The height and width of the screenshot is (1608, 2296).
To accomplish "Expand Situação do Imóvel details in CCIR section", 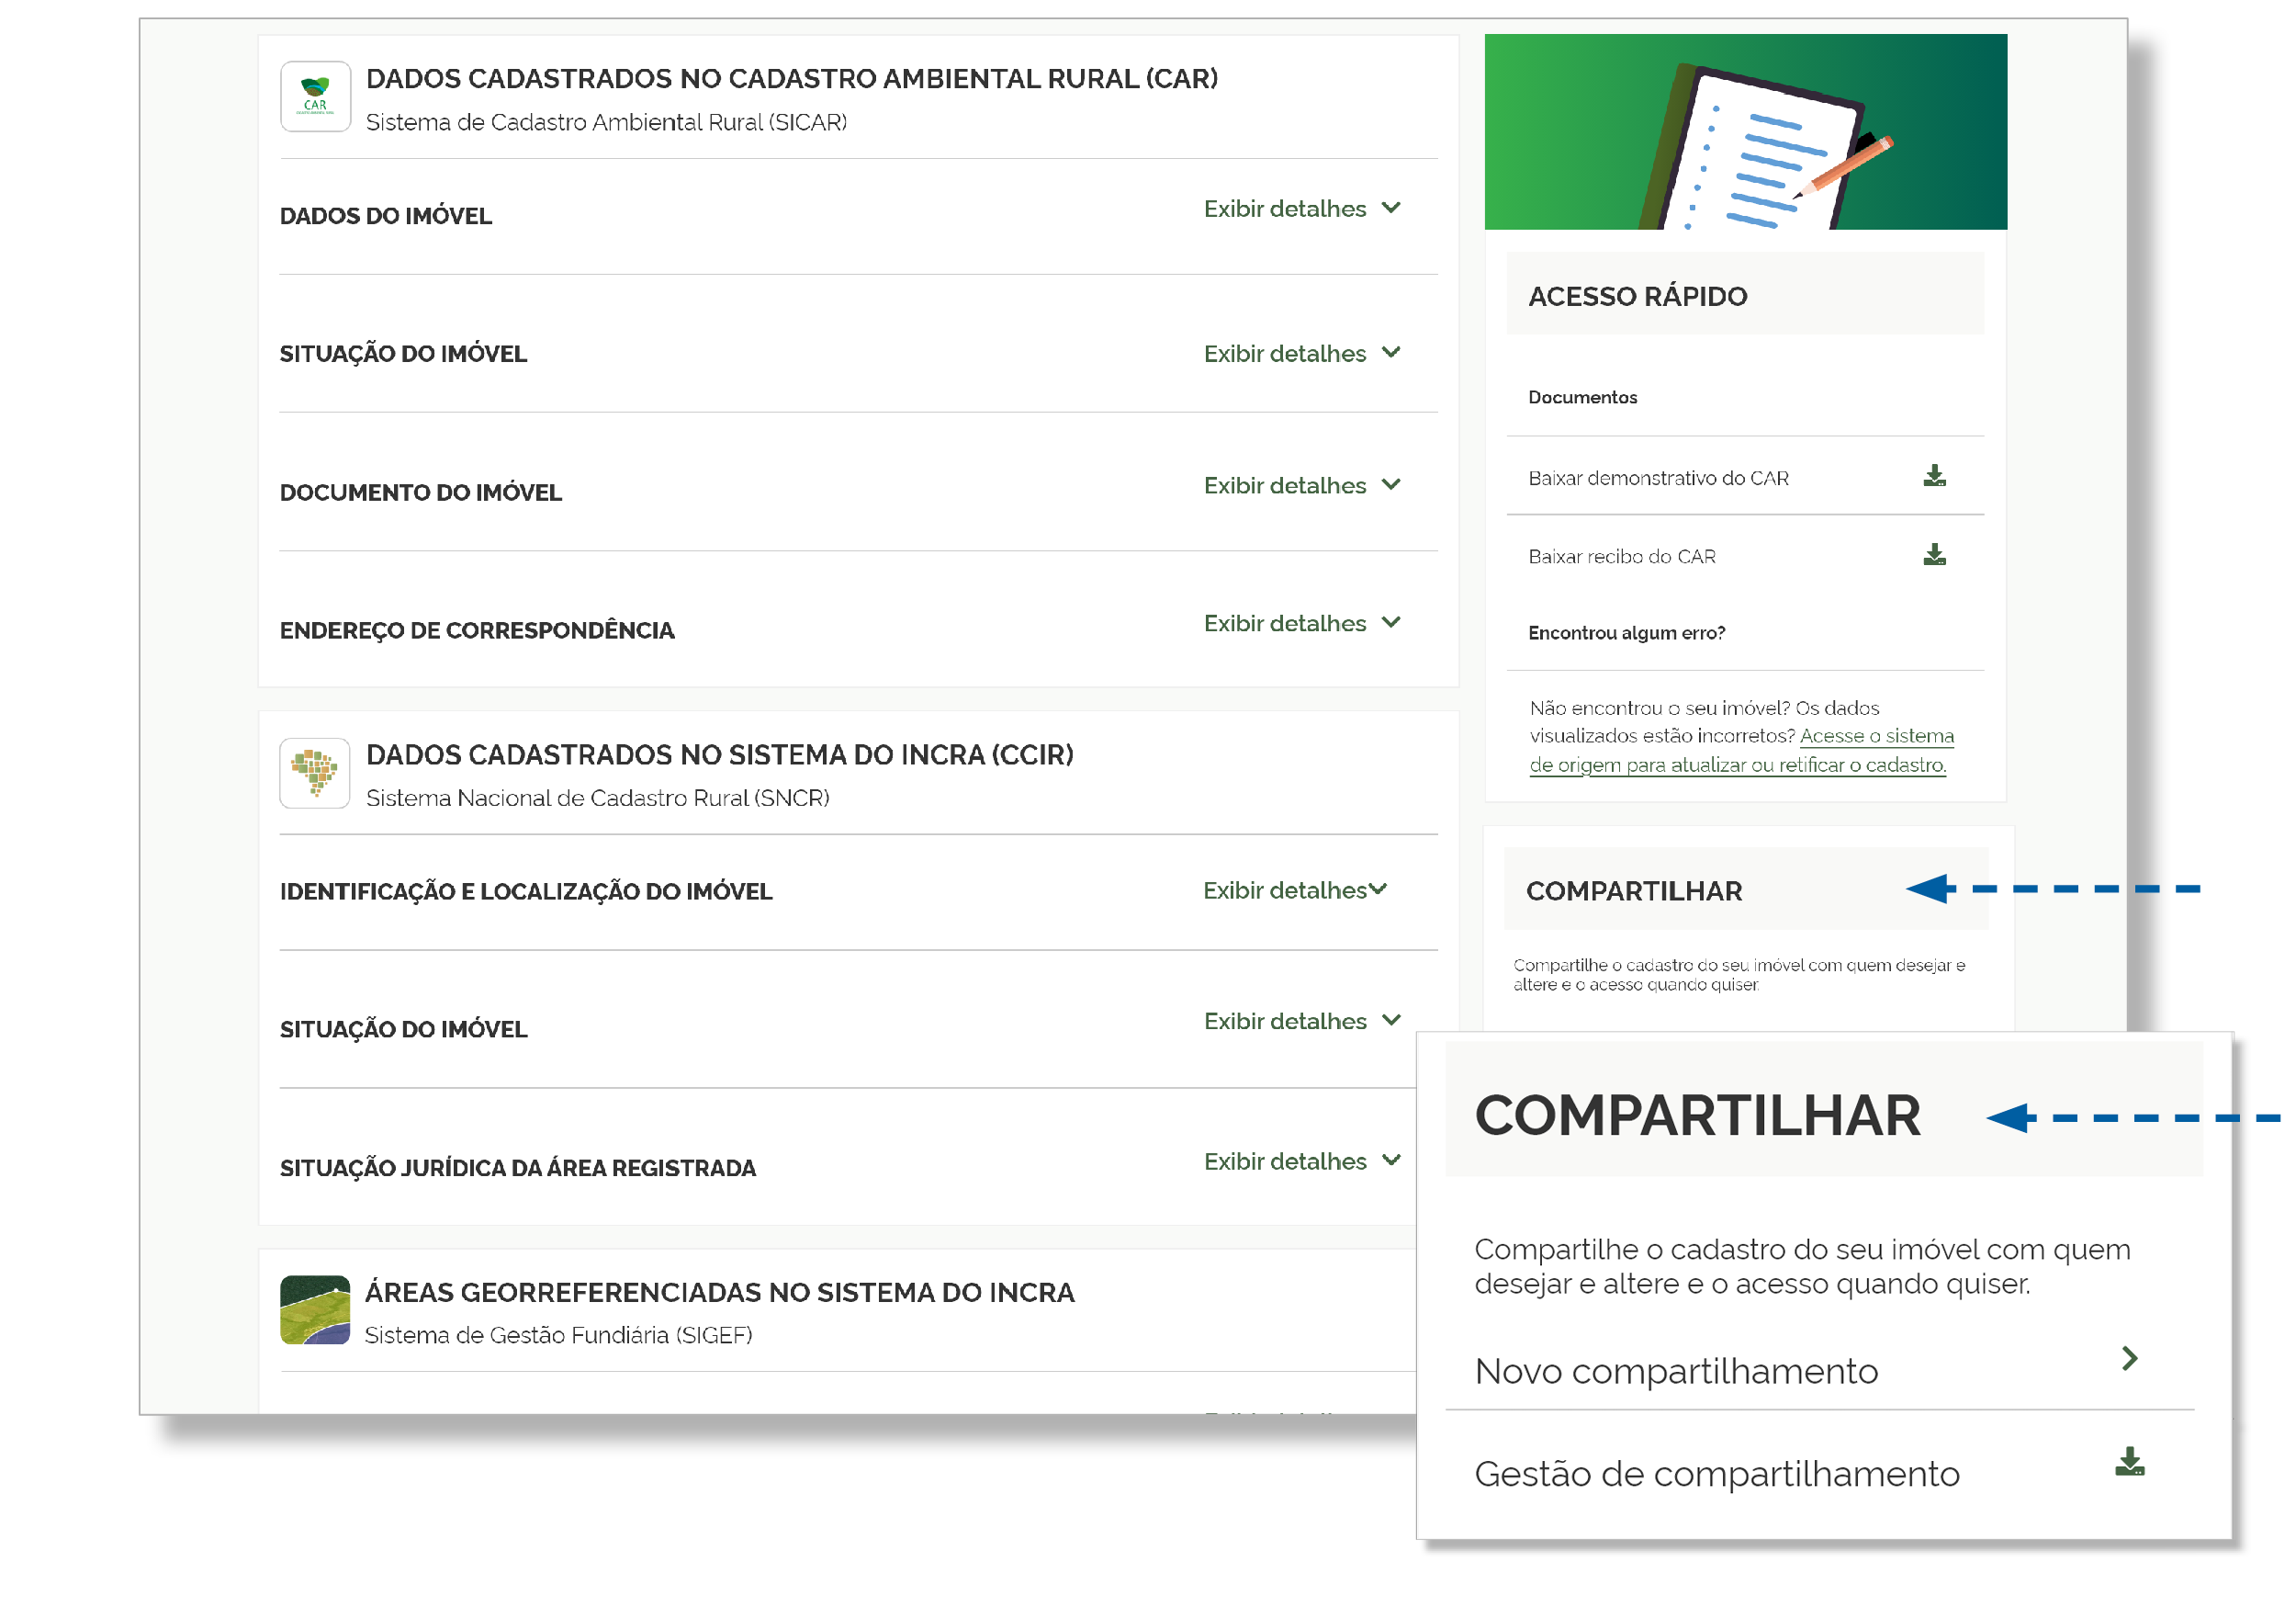I will pyautogui.click(x=1302, y=1022).
